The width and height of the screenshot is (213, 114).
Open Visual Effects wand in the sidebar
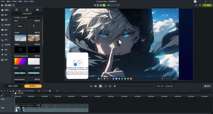click(5, 25)
